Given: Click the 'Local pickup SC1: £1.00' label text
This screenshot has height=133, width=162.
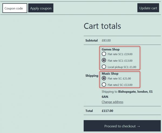Looking at the screenshot, I should 122,67.
